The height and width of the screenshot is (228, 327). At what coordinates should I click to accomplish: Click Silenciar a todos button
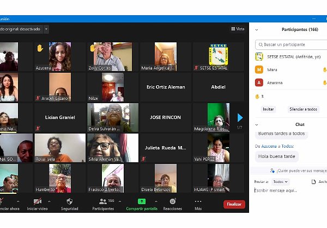click(x=303, y=109)
